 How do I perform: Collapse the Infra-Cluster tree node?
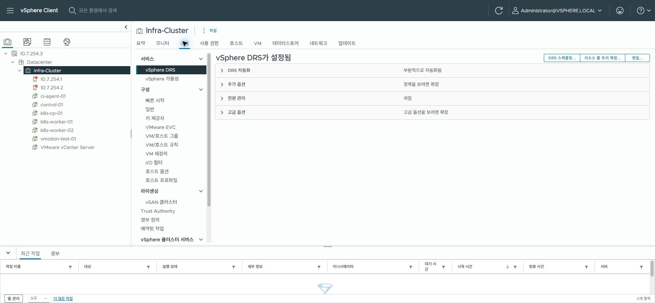19,71
